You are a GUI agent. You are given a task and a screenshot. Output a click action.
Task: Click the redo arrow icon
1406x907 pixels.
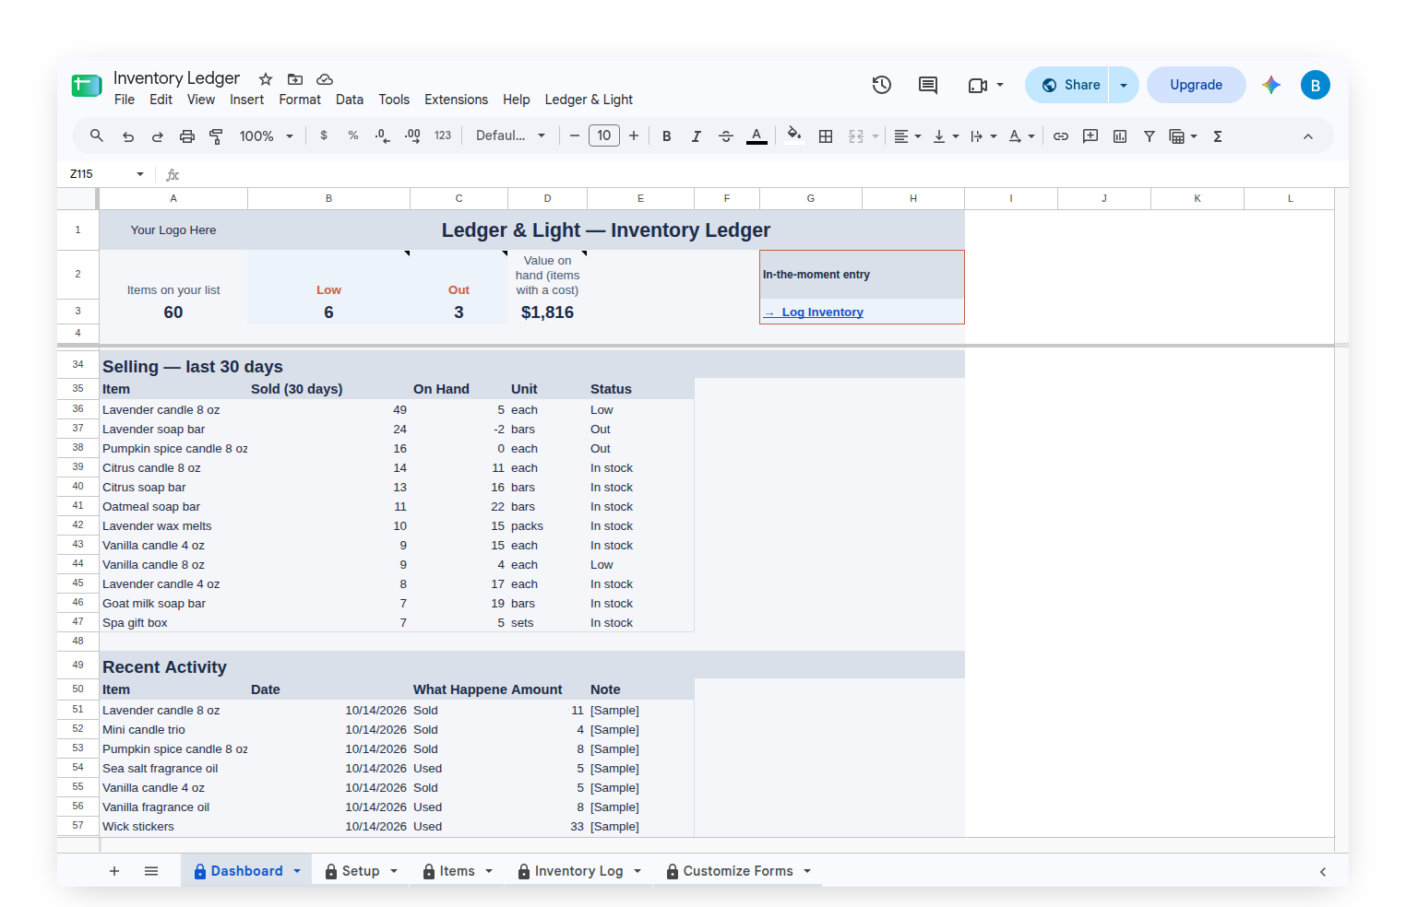tap(158, 136)
